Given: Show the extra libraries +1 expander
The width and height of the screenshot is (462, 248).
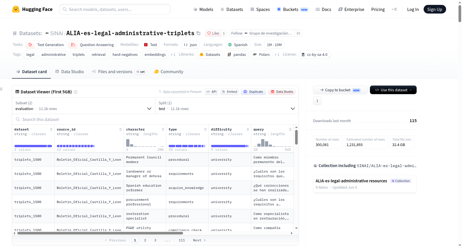Looking at the screenshot, I should tap(277, 54).
